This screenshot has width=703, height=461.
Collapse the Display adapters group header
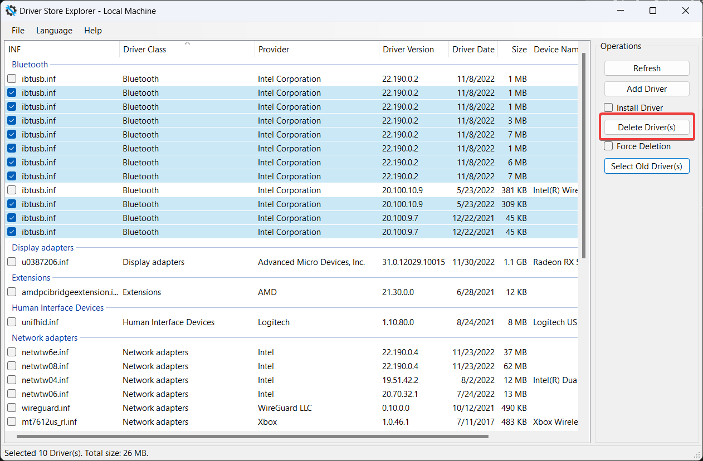click(x=43, y=248)
